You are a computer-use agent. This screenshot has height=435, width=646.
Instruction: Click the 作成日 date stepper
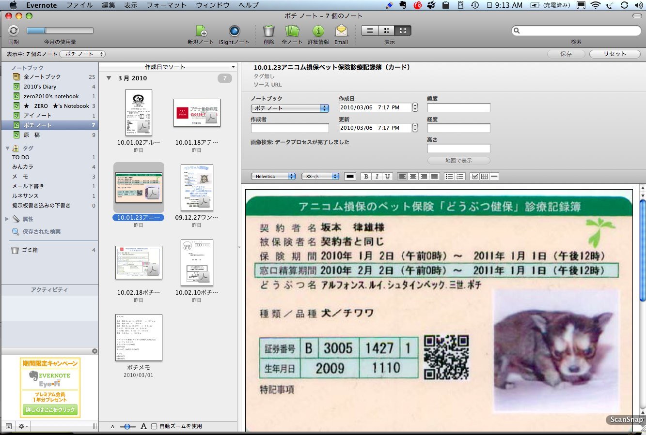click(x=414, y=107)
